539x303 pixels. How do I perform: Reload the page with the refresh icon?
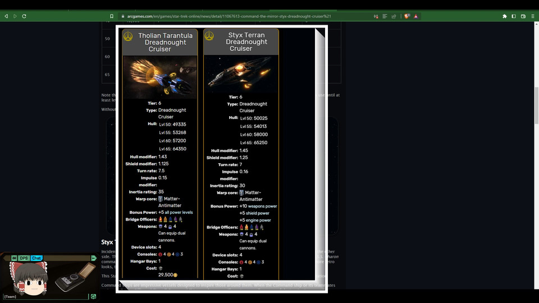(24, 16)
